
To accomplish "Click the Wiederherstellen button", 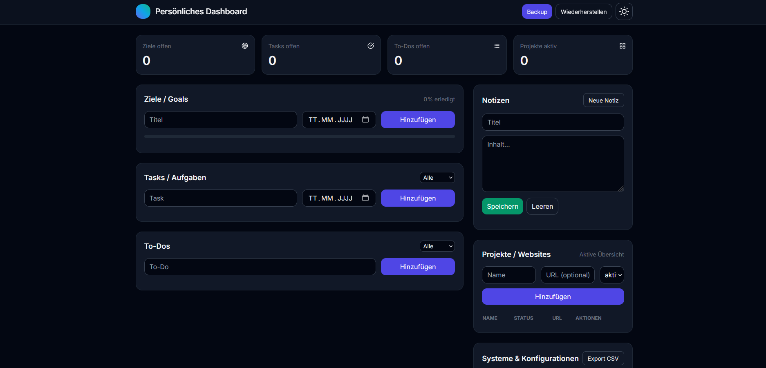I will click(583, 12).
